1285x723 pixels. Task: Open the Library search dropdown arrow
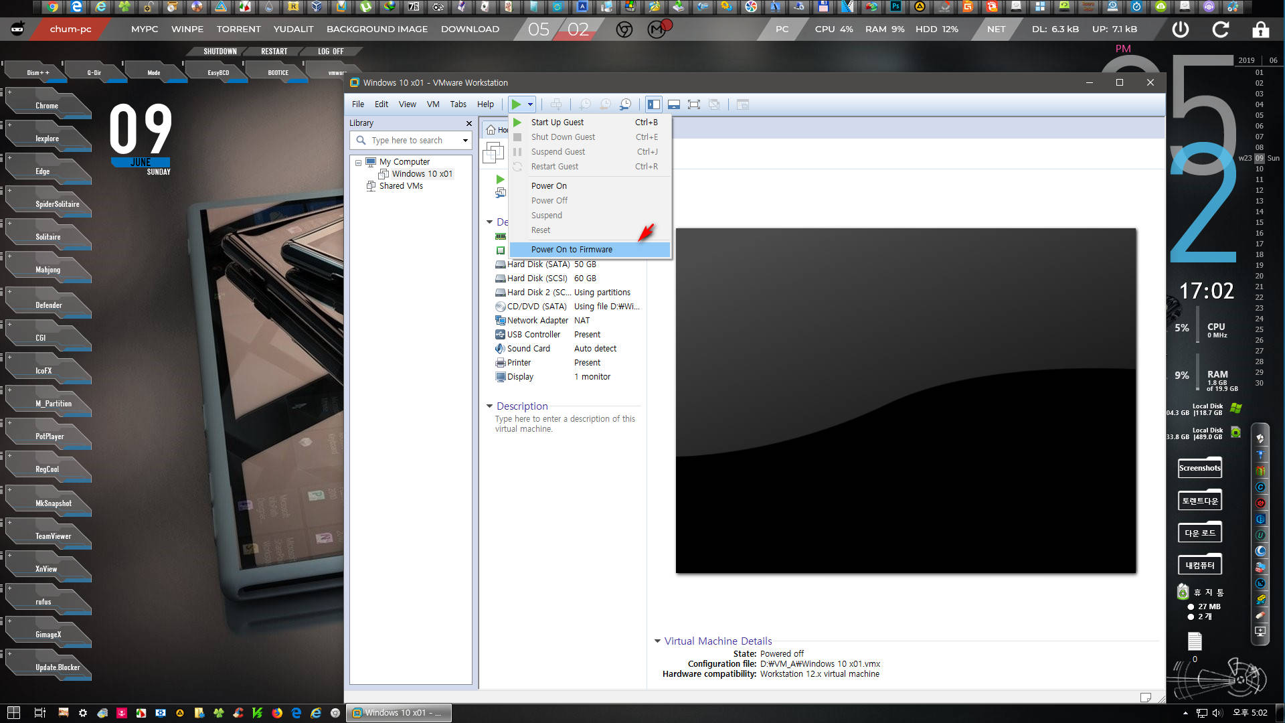(465, 141)
